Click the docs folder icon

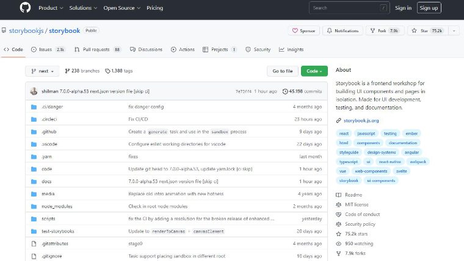coord(34,182)
